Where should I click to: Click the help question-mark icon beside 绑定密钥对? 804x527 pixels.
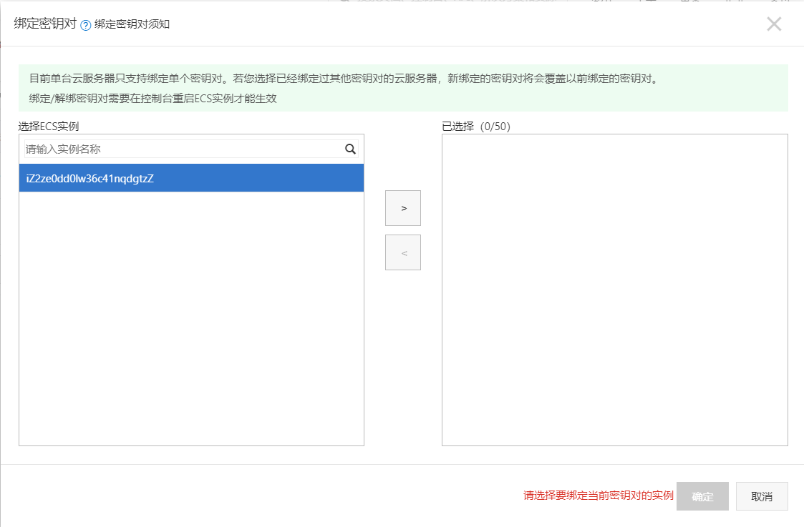(x=84, y=24)
